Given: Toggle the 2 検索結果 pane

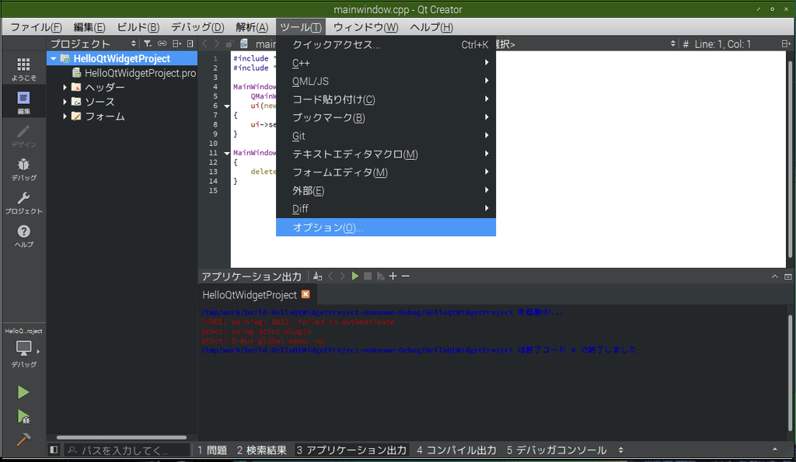Looking at the screenshot, I should tap(261, 450).
